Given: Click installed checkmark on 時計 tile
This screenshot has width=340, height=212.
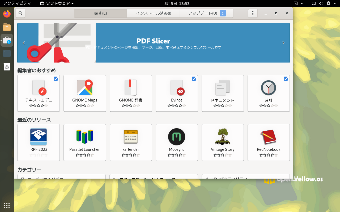Looking at the screenshot, I should click(286, 79).
